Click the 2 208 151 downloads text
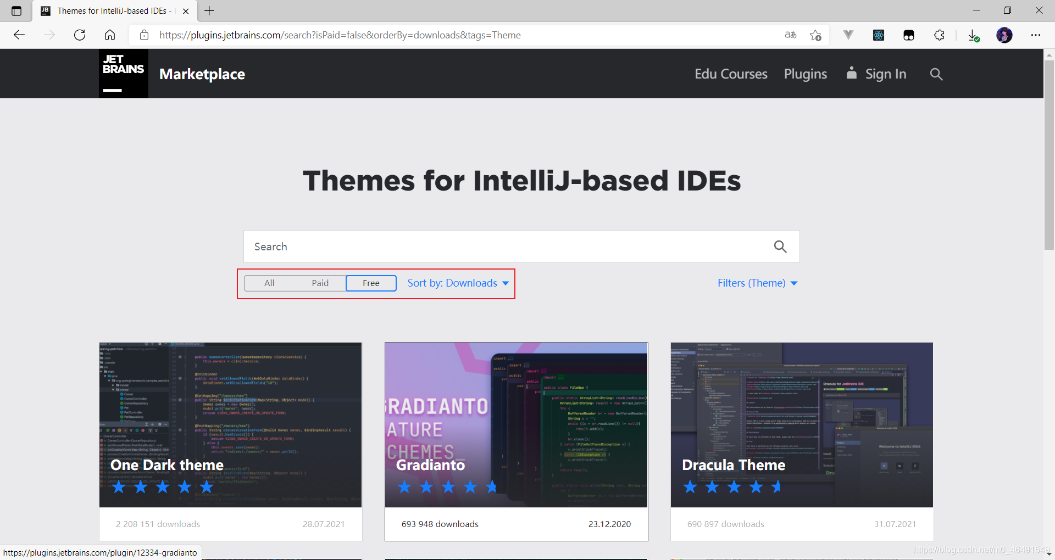The width and height of the screenshot is (1055, 560). (x=158, y=524)
